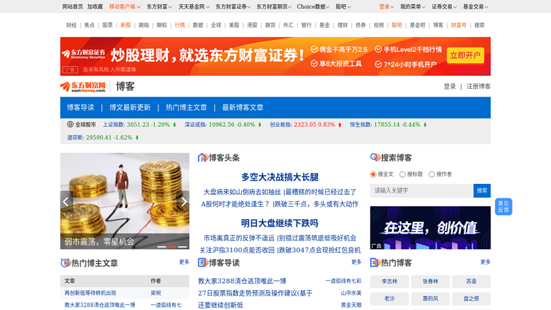Show previous carousel slide arrow
Viewport: 551px width, 310px height.
coord(65,202)
